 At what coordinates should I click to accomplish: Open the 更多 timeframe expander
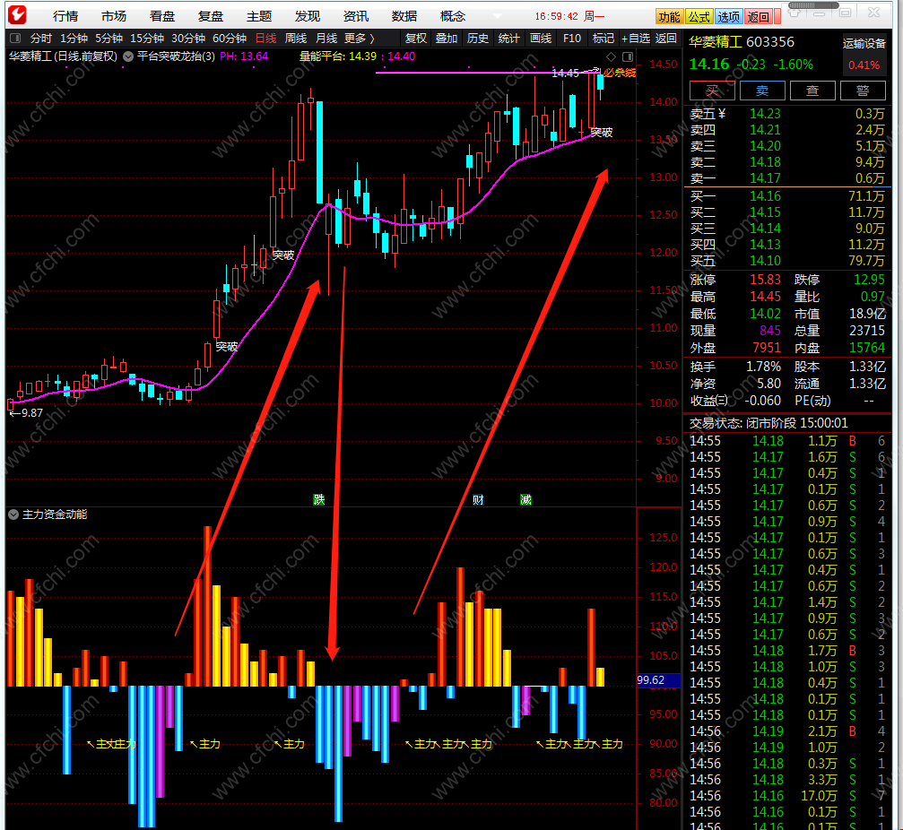pyautogui.click(x=360, y=39)
